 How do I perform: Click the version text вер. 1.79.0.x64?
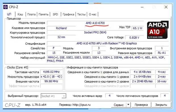[x=36, y=105]
